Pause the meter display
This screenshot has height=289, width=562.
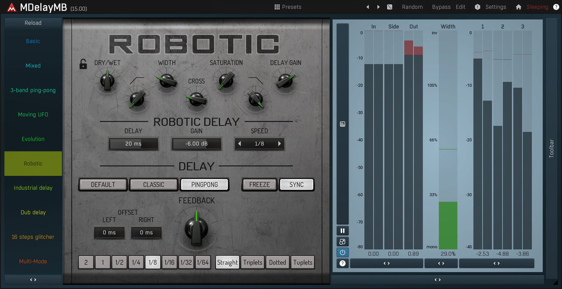coord(343,231)
